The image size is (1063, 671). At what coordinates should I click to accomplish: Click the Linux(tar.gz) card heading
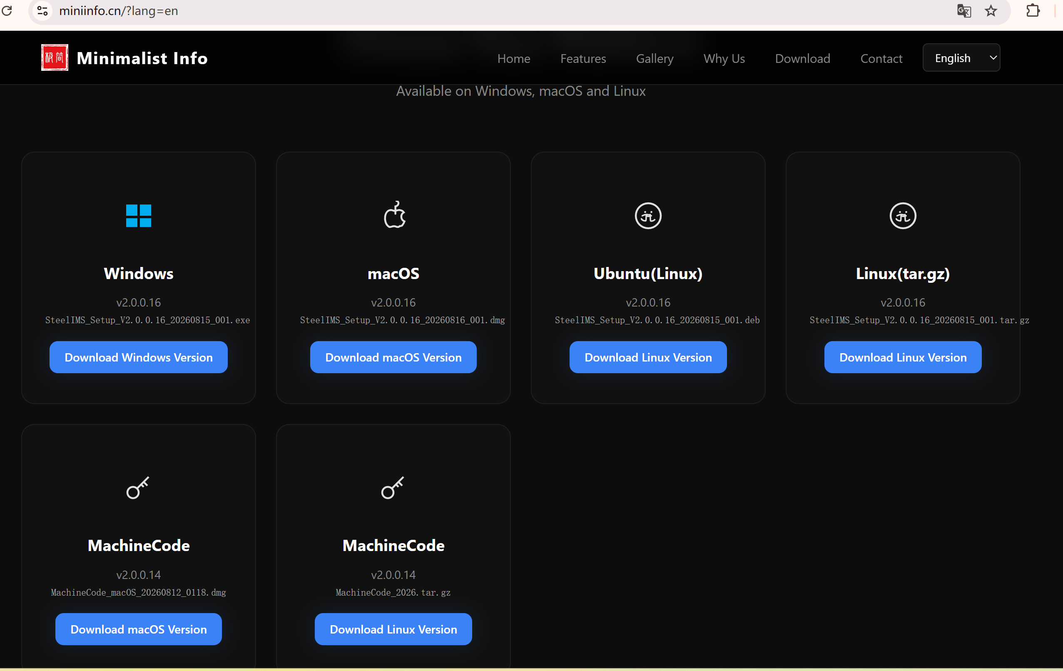pyautogui.click(x=903, y=274)
